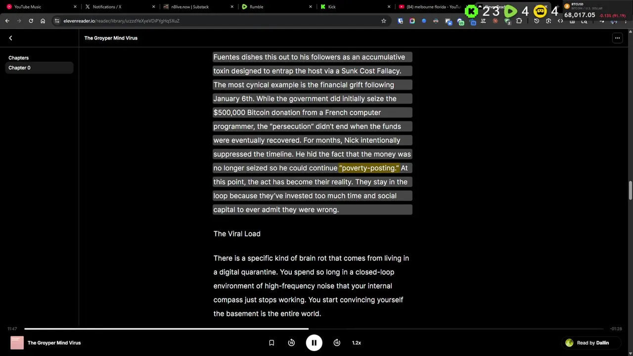This screenshot has width=633, height=356.
Task: Click the blue shield extension icon
Action: (x=400, y=21)
